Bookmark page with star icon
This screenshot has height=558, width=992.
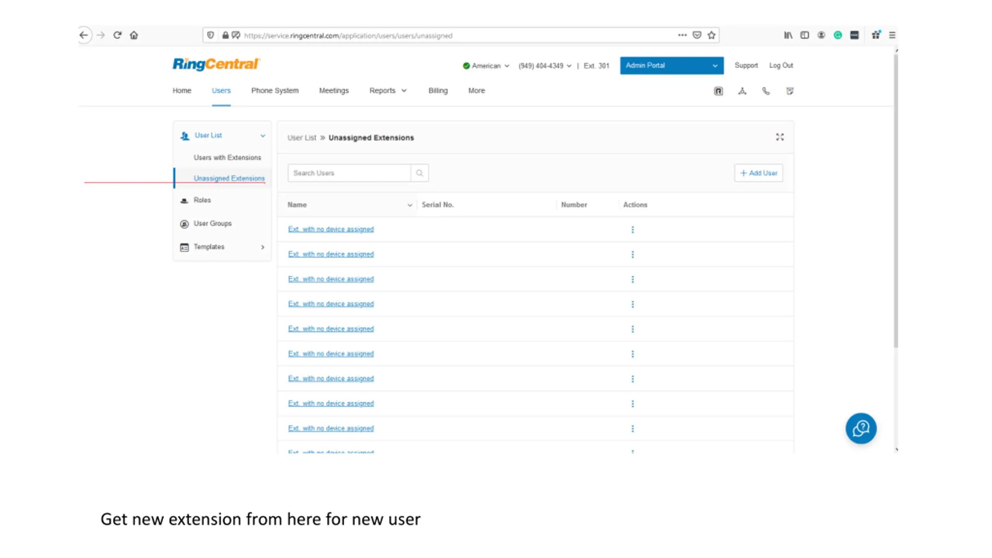tap(711, 35)
